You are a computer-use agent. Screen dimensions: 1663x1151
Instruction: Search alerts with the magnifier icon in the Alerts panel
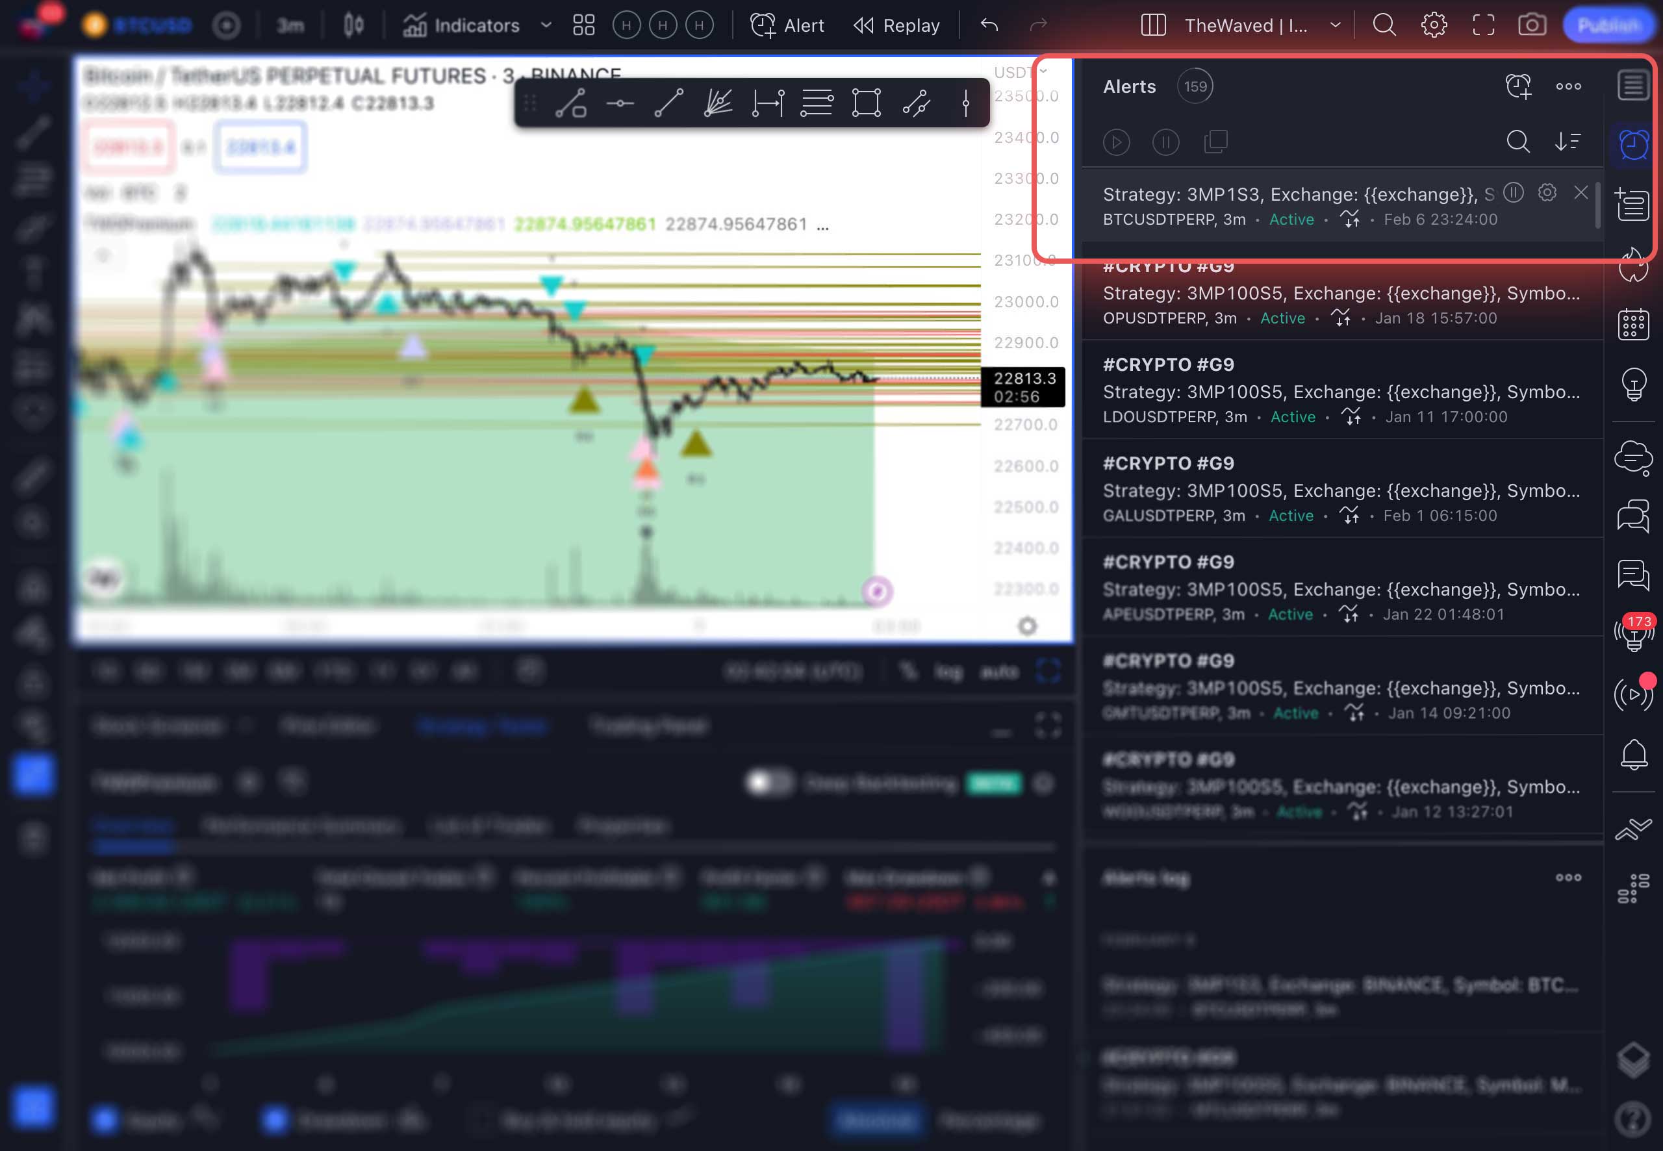(x=1518, y=142)
